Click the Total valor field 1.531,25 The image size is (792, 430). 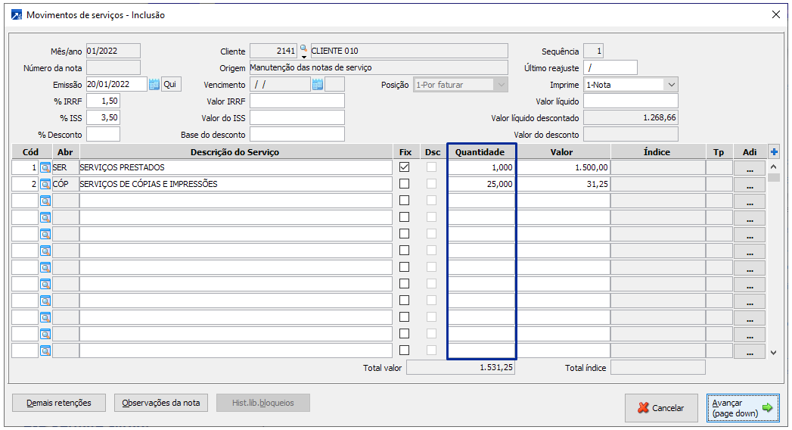tap(461, 367)
